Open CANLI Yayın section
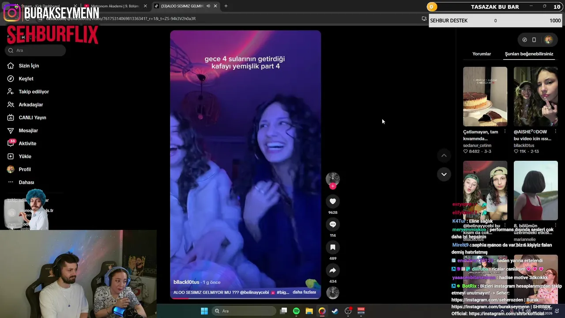 point(26,117)
